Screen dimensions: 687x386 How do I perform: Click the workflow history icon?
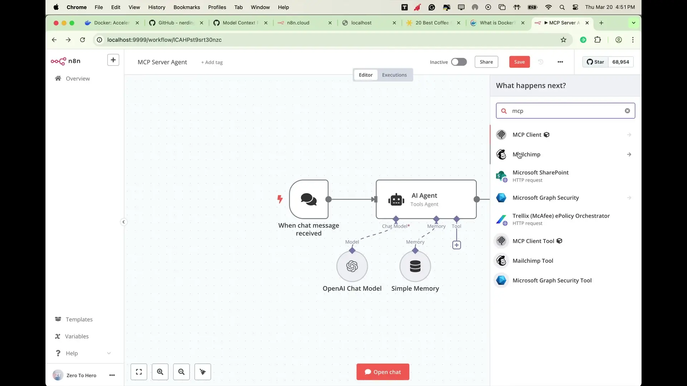pyautogui.click(x=541, y=62)
